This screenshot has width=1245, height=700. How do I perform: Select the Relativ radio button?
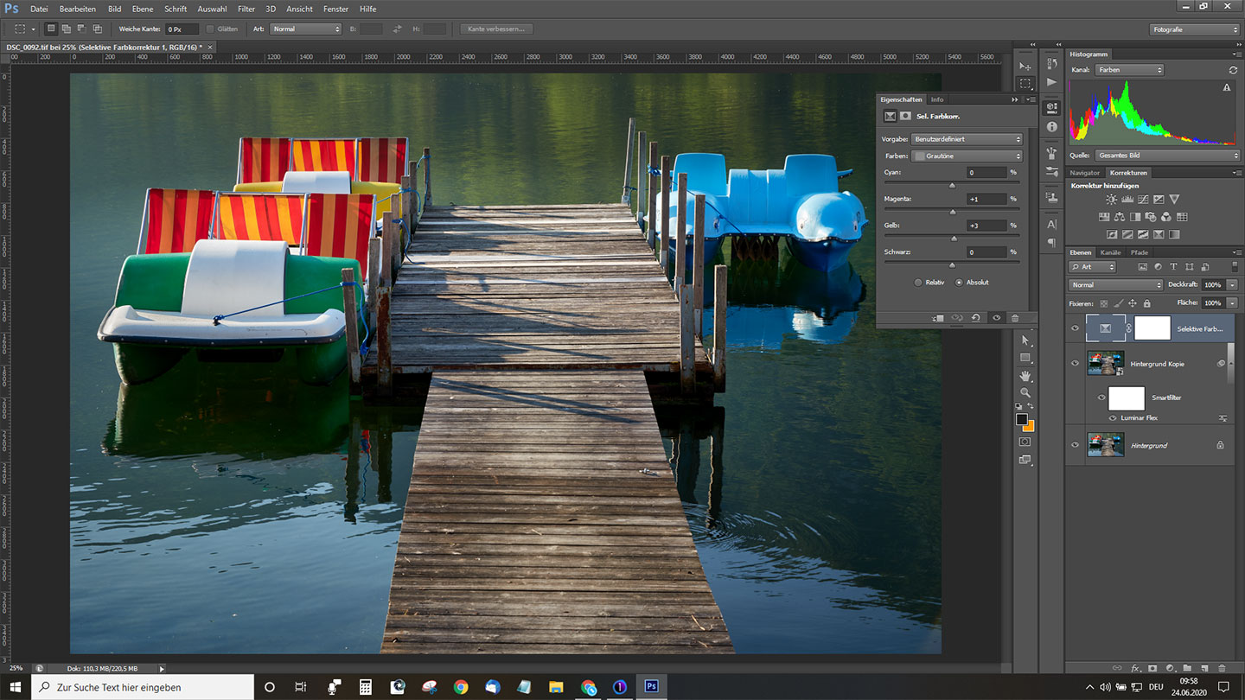pyautogui.click(x=918, y=283)
